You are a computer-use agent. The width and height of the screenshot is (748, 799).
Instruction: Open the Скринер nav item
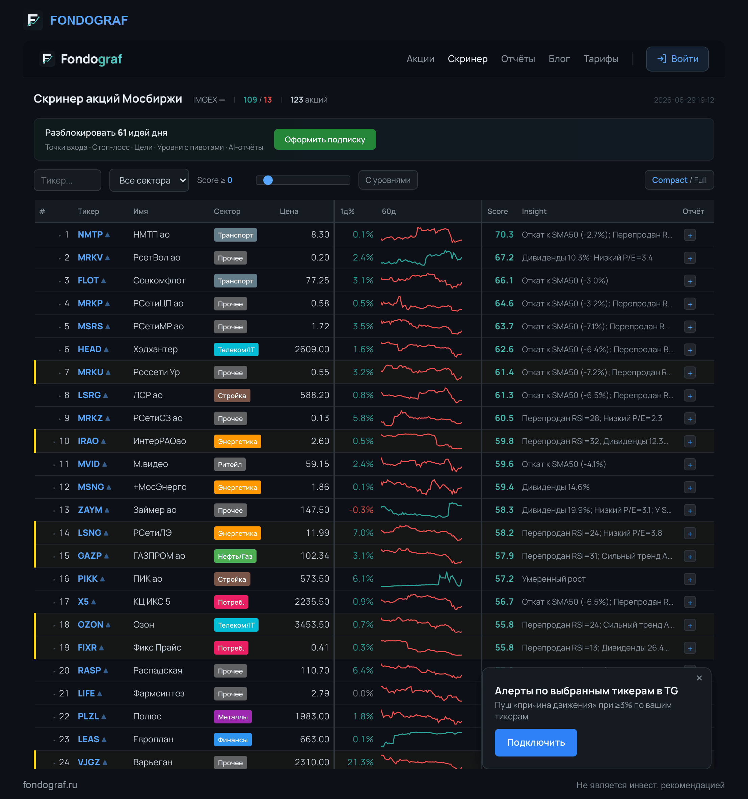(467, 59)
